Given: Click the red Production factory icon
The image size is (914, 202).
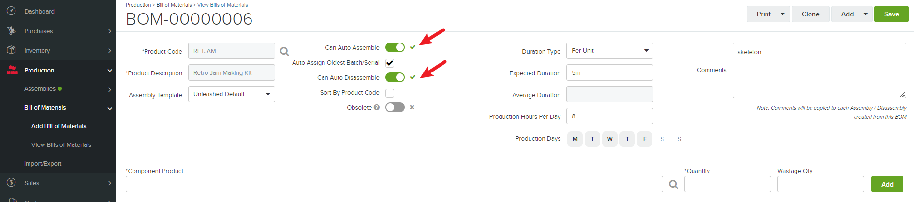Looking at the screenshot, I should tap(12, 70).
